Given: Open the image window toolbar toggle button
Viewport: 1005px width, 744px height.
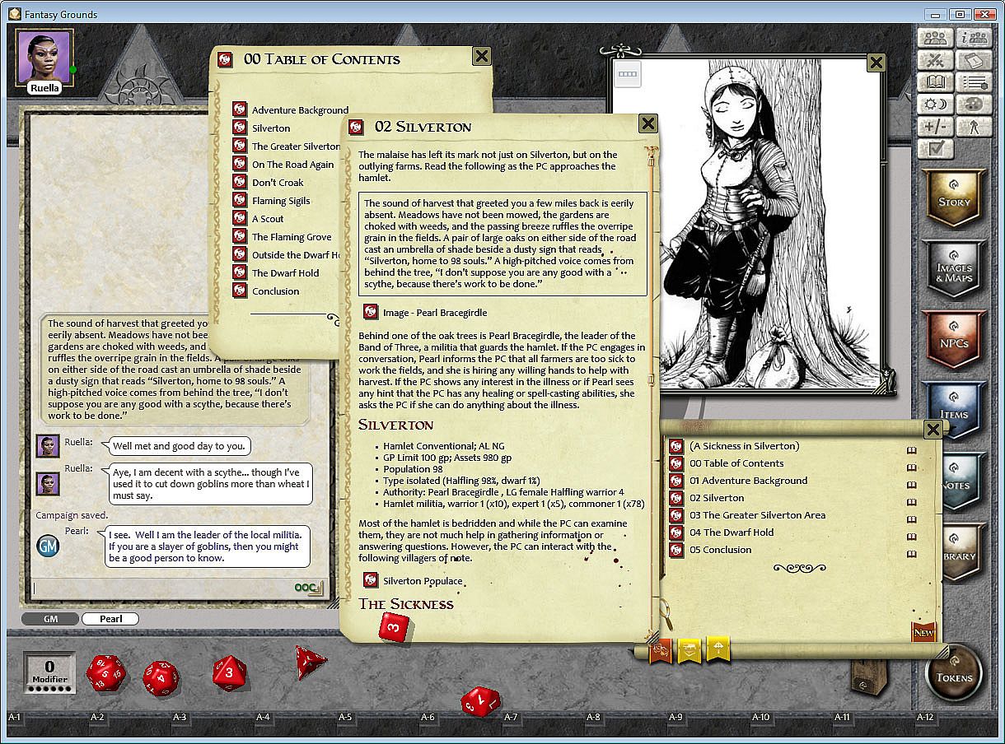Looking at the screenshot, I should pos(628,73).
